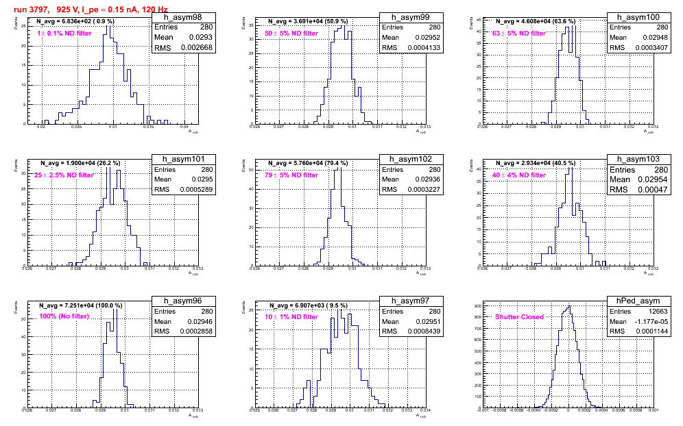Click N_avg = 6.907e+03 ( 9.5 %) text
This screenshot has height=426, width=683.
click(309, 306)
